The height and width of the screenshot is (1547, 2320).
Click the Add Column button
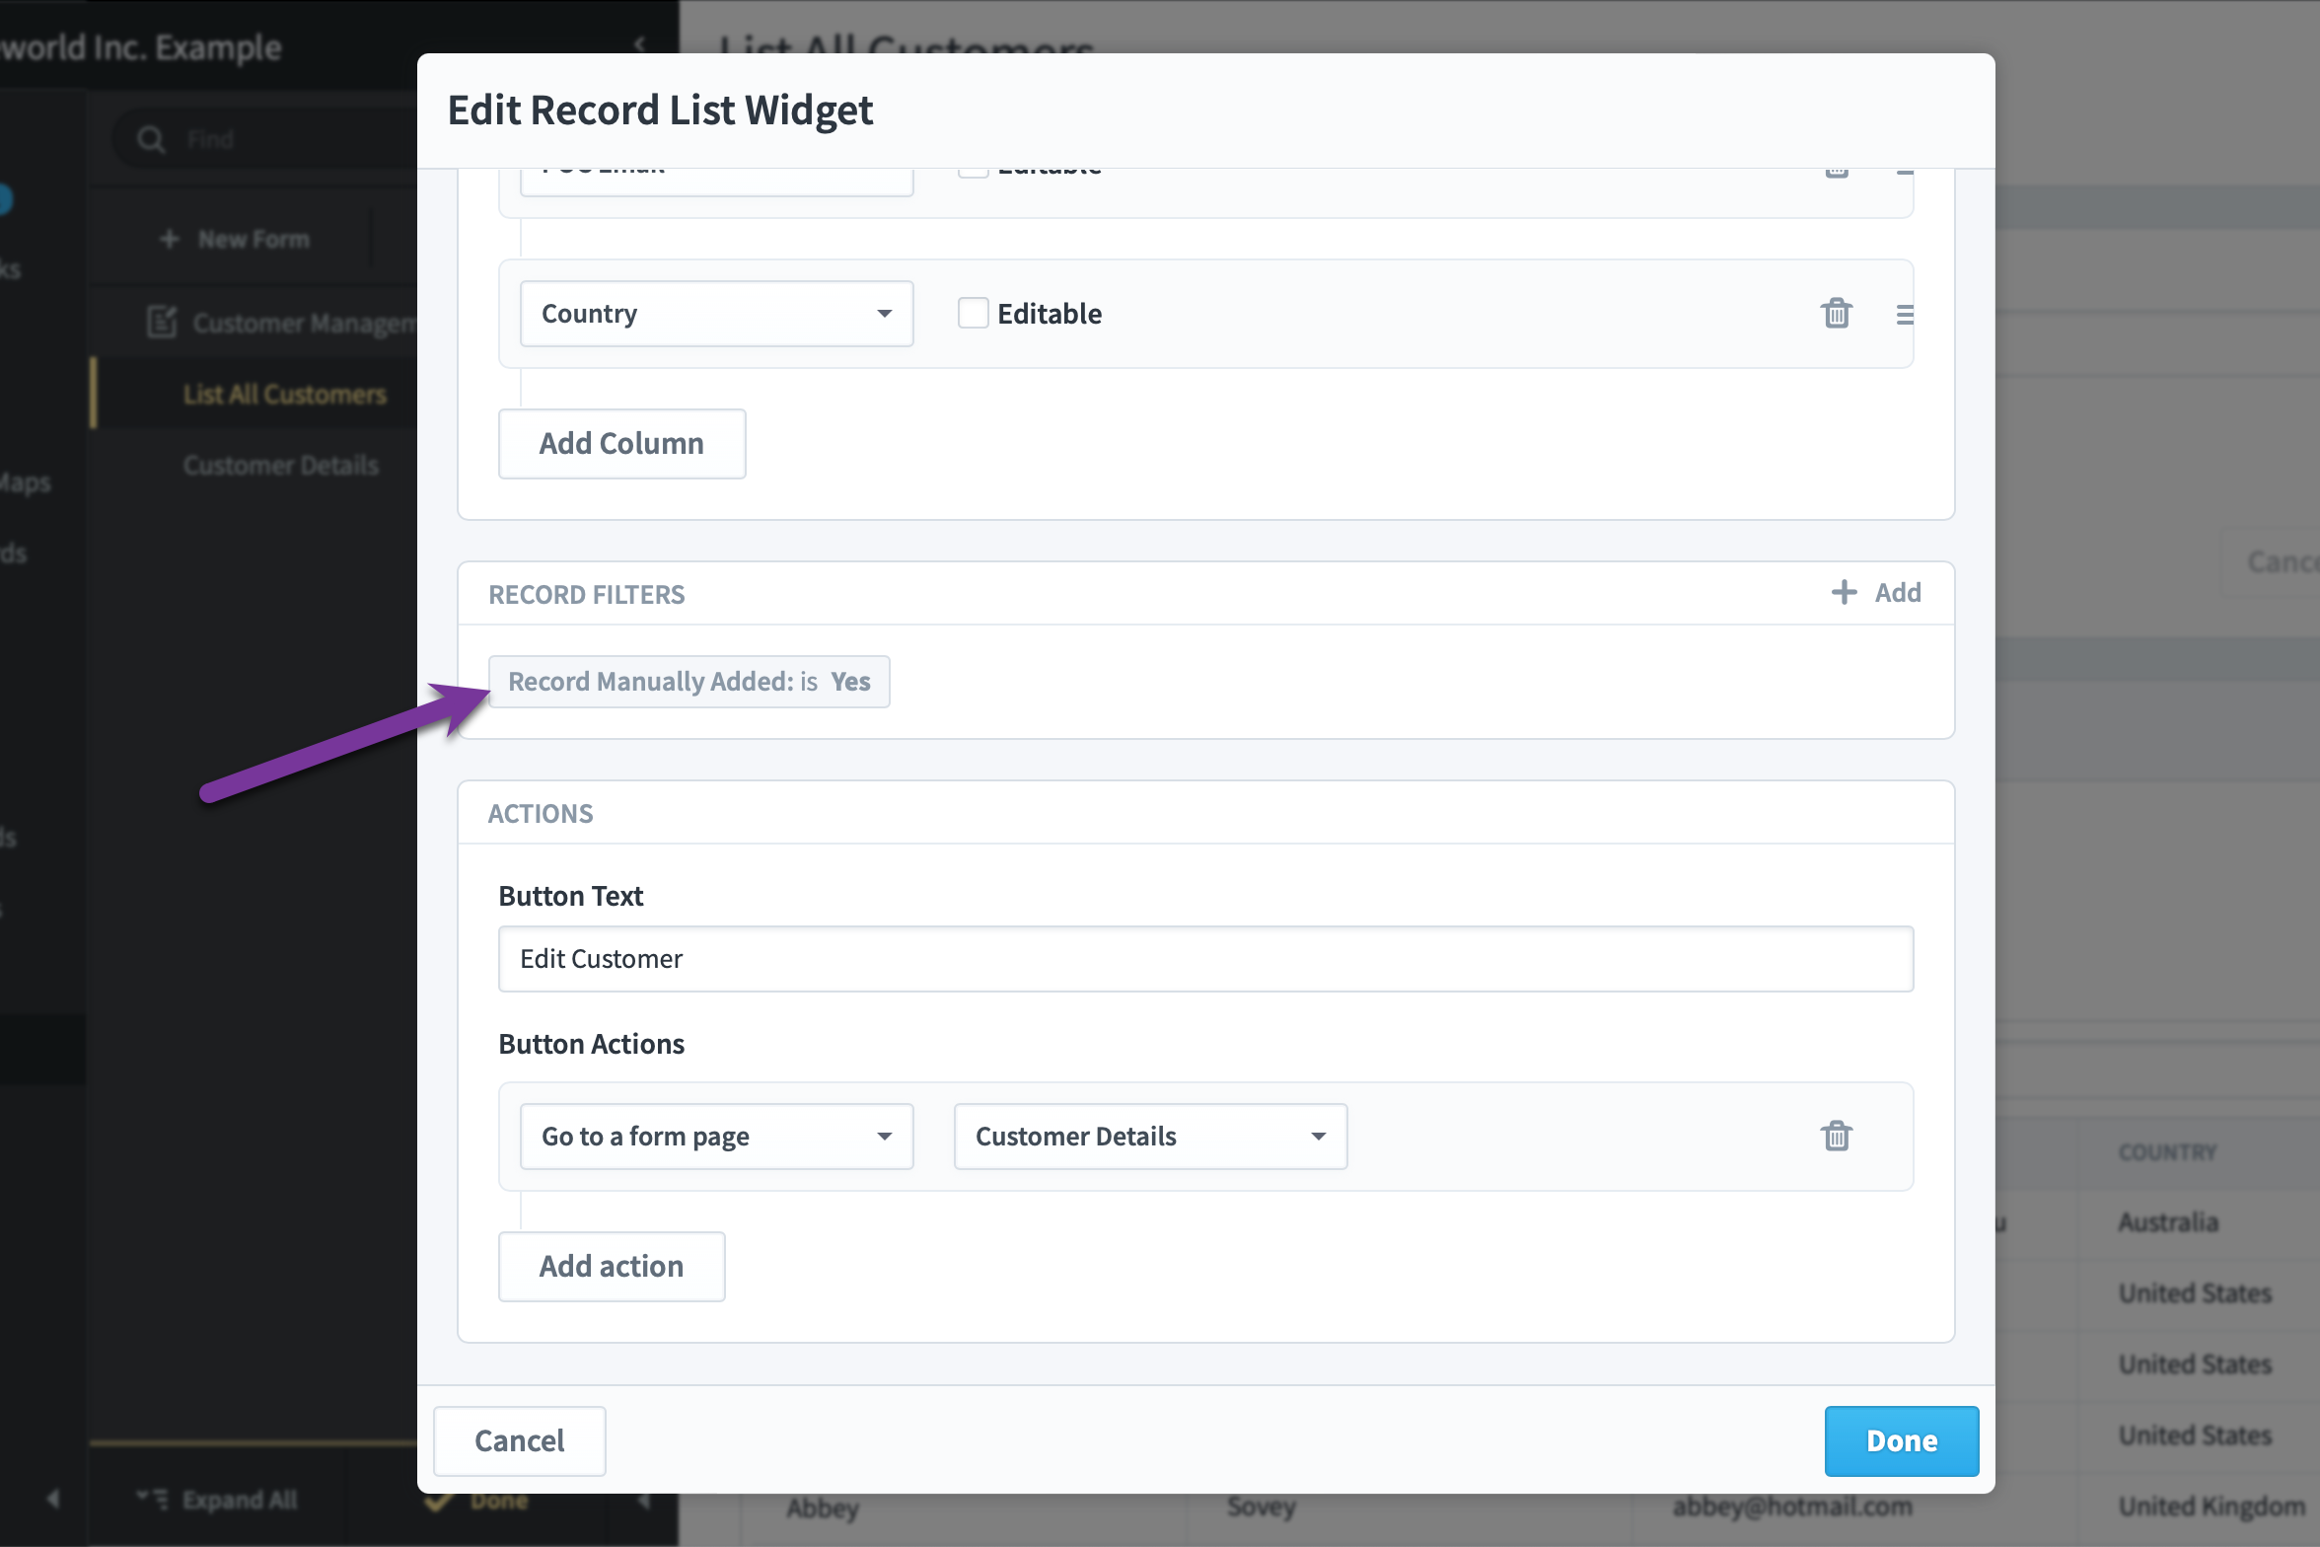pos(621,443)
